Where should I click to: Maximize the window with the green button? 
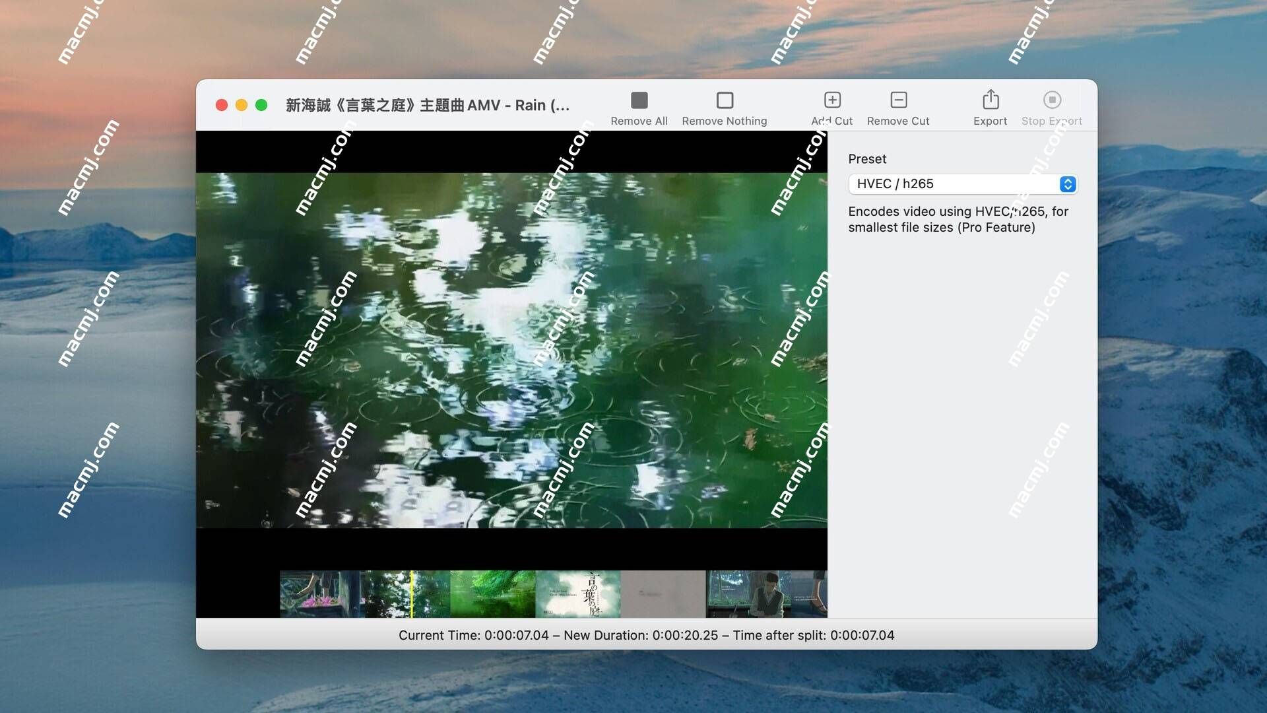pyautogui.click(x=261, y=105)
